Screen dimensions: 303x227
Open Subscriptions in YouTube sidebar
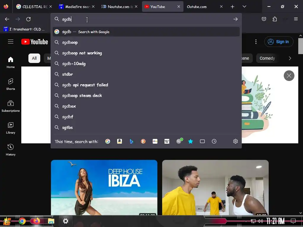(x=11, y=106)
